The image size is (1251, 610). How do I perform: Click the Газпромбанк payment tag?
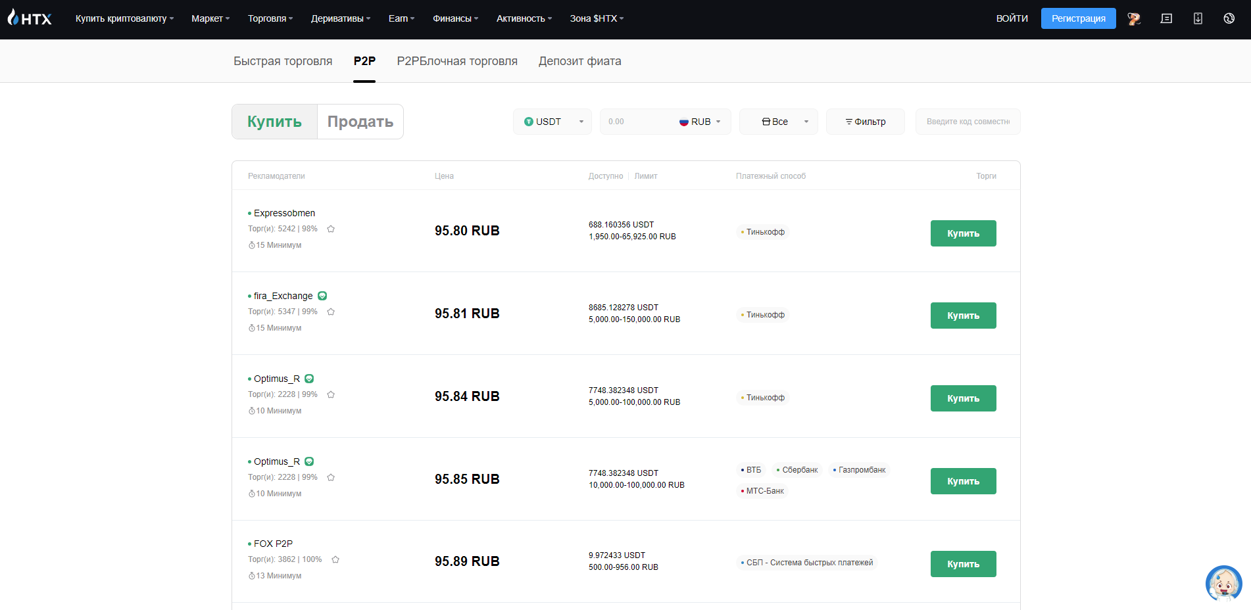860,470
